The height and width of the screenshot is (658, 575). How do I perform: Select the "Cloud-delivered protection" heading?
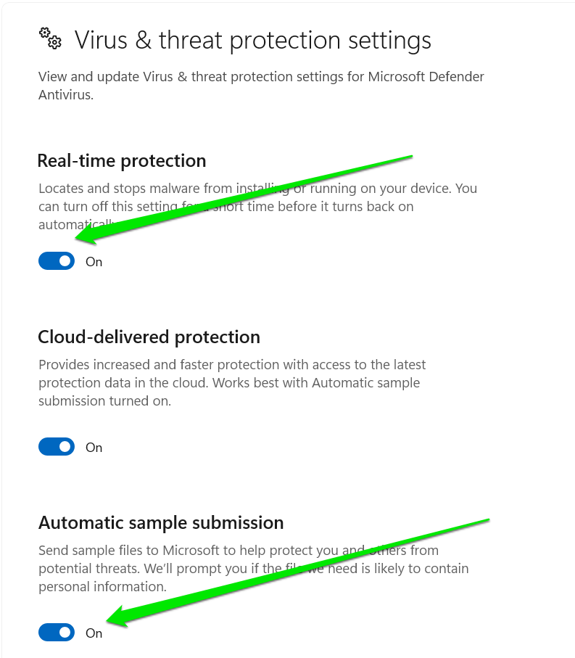click(149, 337)
